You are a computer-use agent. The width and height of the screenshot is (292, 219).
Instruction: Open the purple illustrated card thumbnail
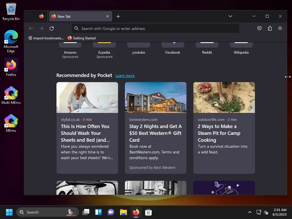224,188
